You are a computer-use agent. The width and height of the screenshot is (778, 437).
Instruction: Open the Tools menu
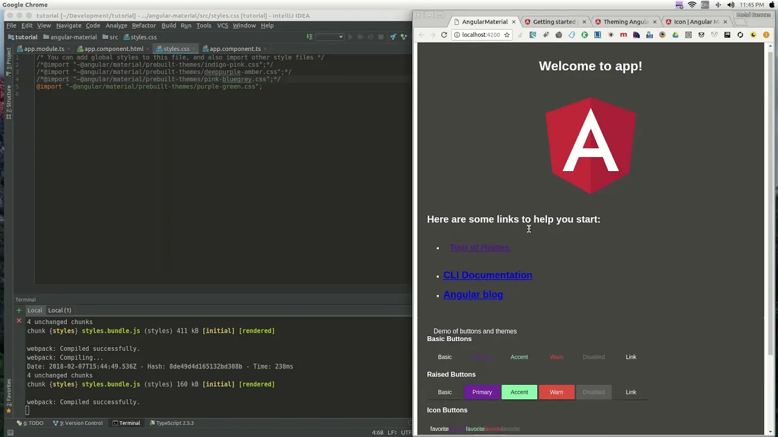tap(204, 25)
